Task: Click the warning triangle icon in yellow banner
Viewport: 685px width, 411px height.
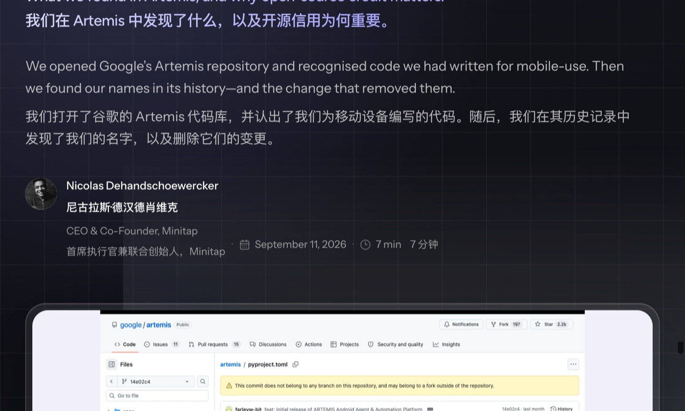Action: (229, 386)
